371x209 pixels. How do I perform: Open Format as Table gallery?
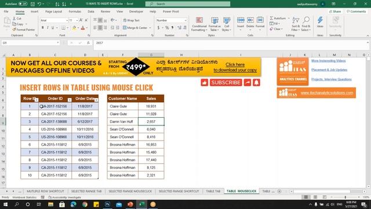pyautogui.click(x=214, y=24)
